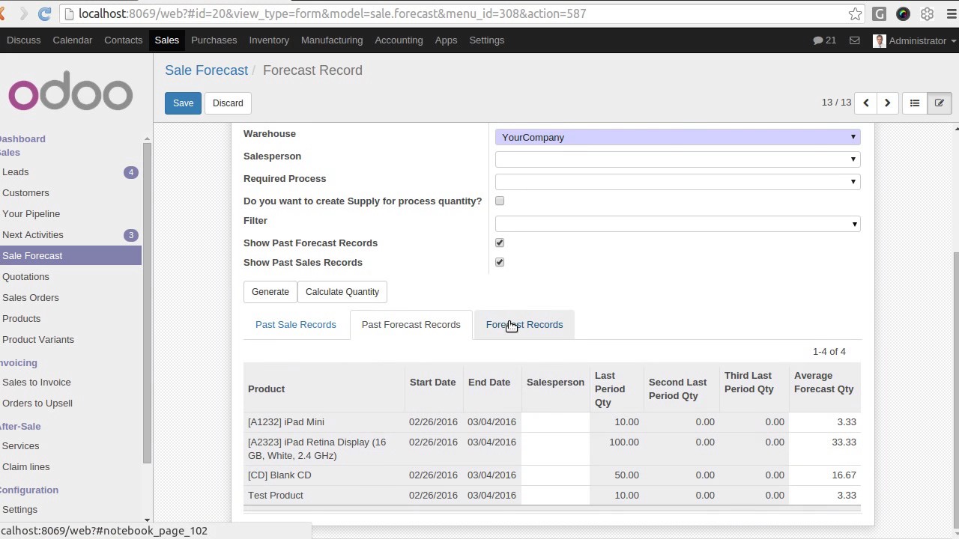Switch to the Past Sale Records tab
959x539 pixels.
[x=296, y=325]
